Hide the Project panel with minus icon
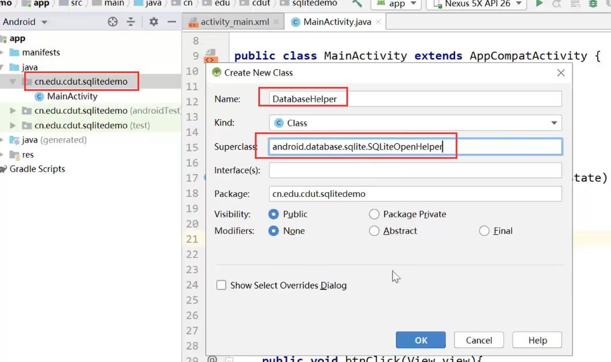Viewport: 611px width, 362px height. pos(172,22)
